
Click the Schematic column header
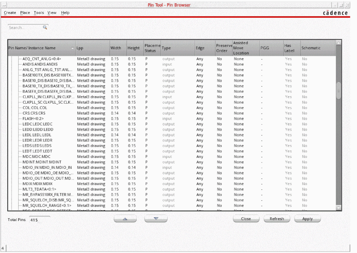318,48
